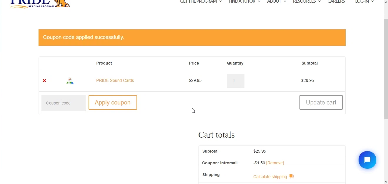The width and height of the screenshot is (388, 184).
Task: Click the Coupon: intromail label
Action: (220, 163)
